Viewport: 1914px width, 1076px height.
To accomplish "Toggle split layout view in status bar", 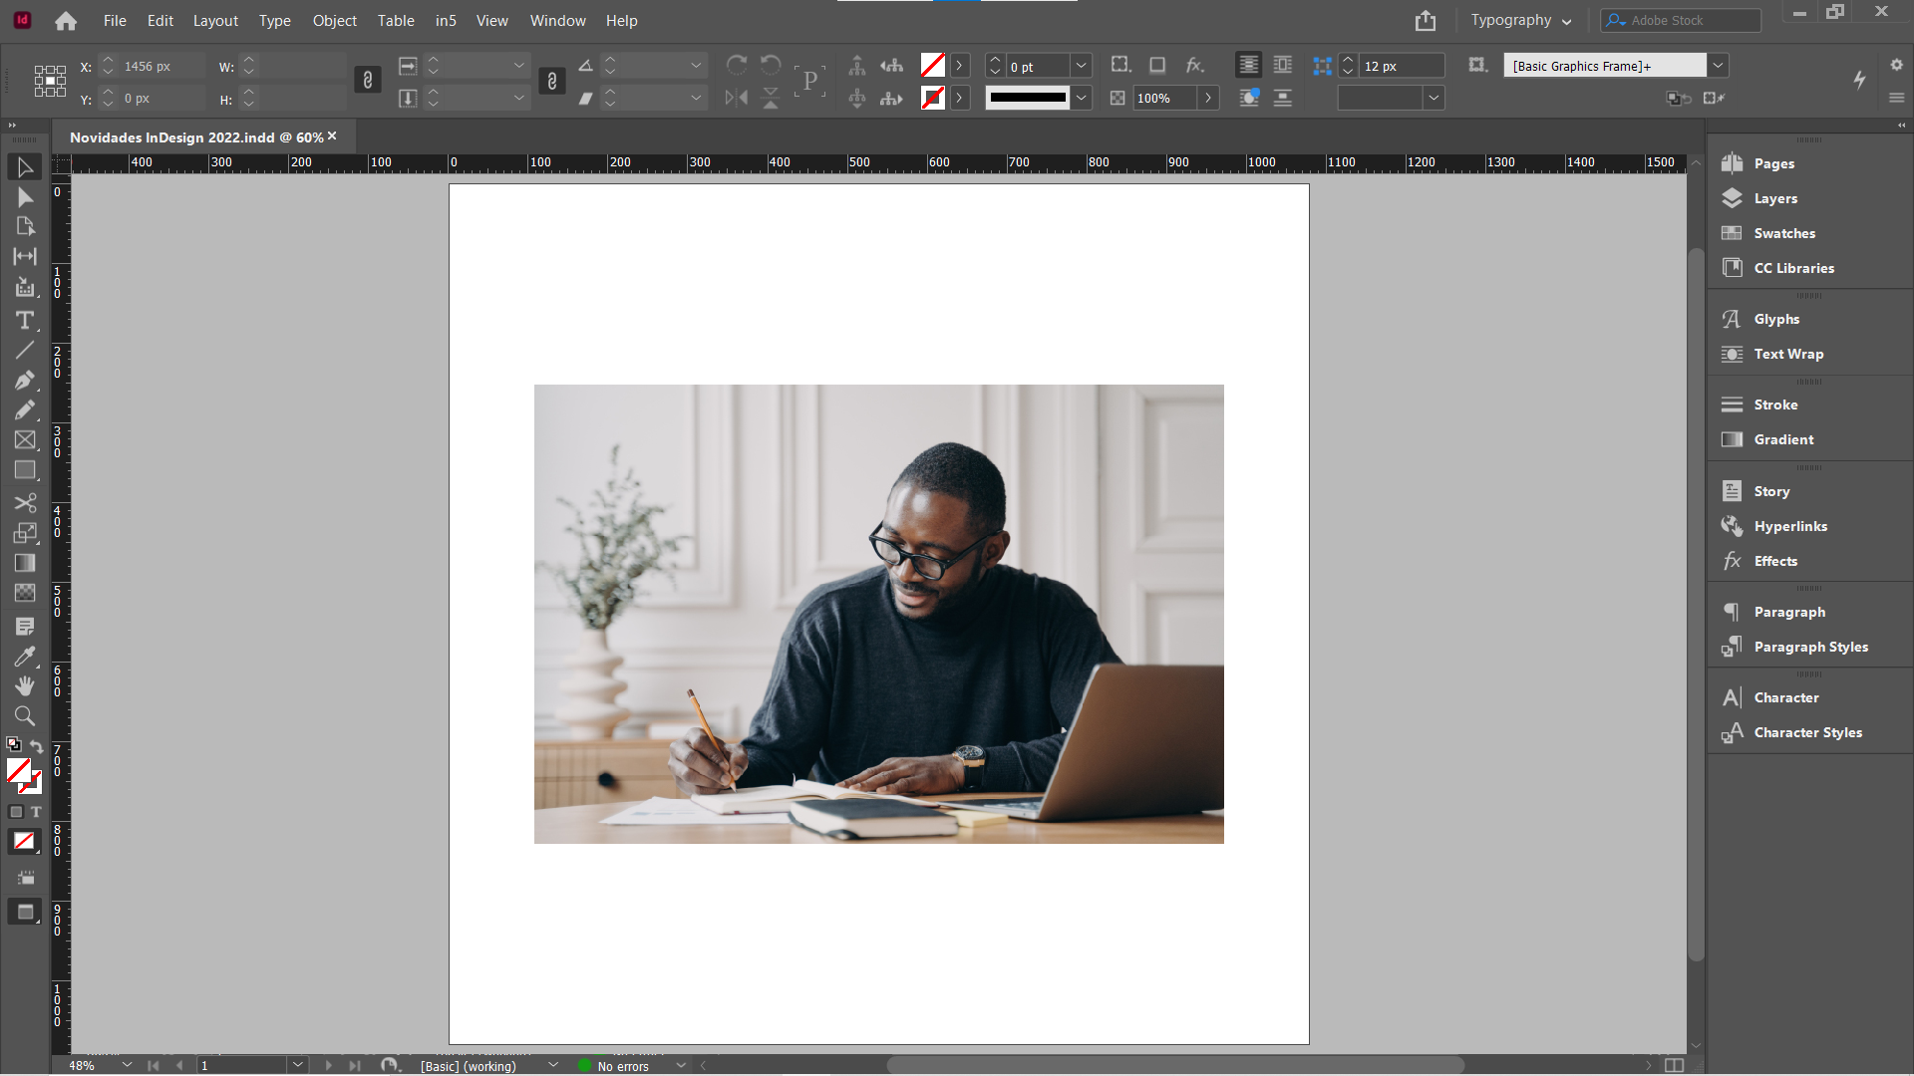I will 1675,1065.
